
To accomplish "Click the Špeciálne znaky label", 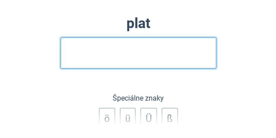I will coord(138,98).
